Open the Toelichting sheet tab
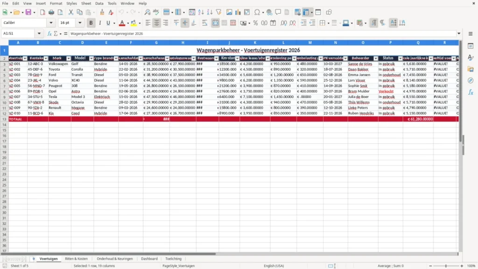The image size is (478, 269). tap(173, 259)
